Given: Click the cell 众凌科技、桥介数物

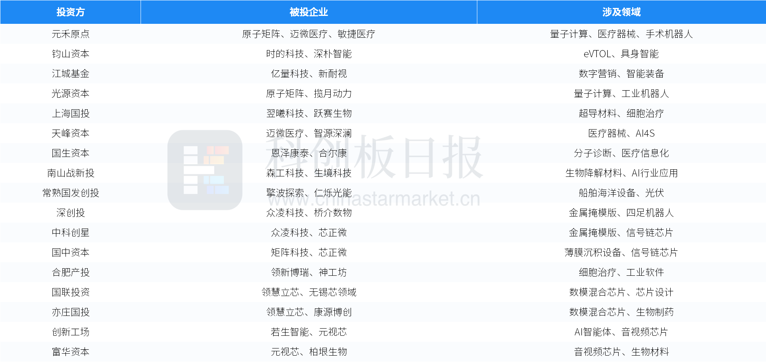Looking at the screenshot, I should tap(309, 213).
